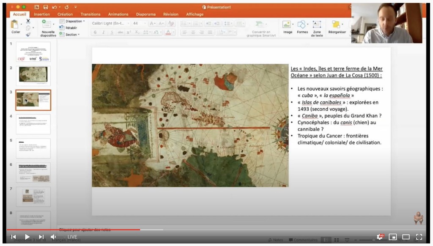Viewport: 433px width, 246px height.
Task: Select slide 7 thumbnail
Action: 33,197
